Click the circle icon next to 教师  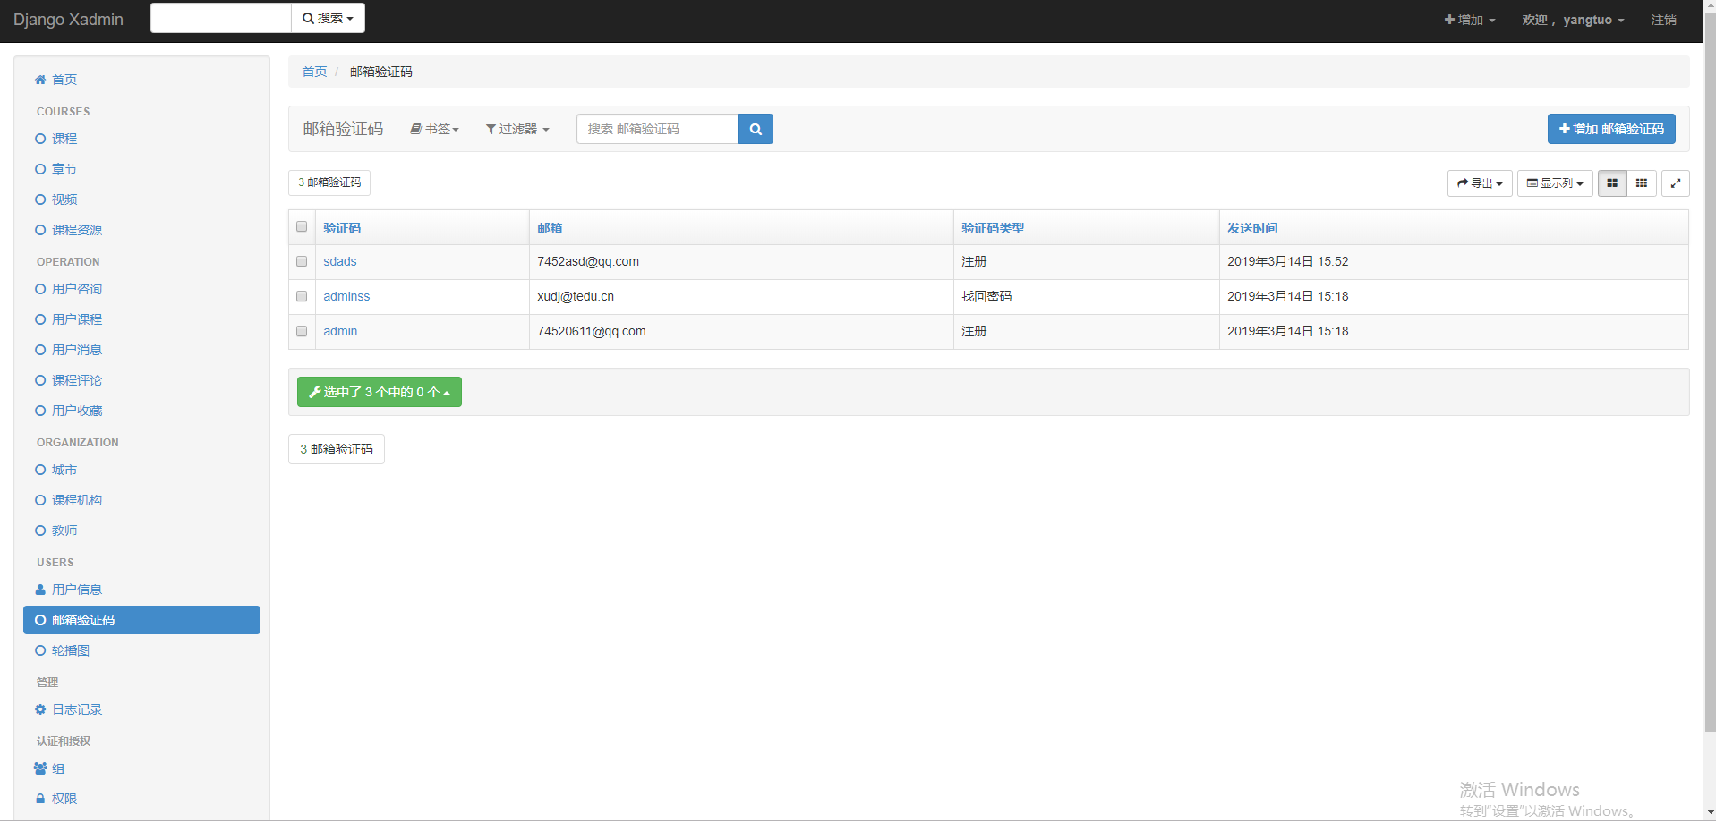[x=40, y=530]
